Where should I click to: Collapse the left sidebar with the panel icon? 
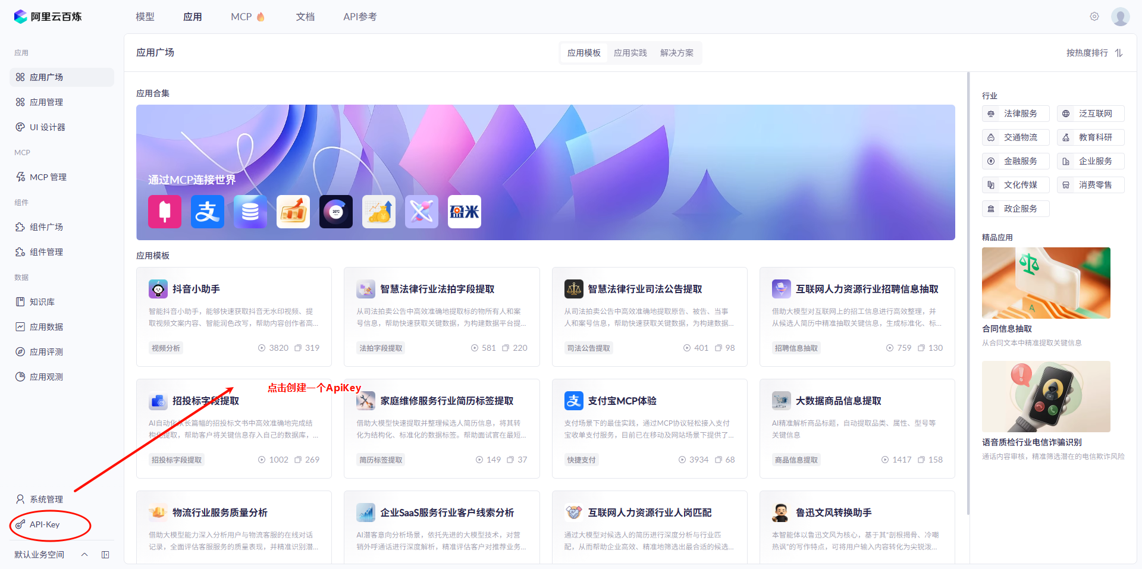[x=105, y=554]
